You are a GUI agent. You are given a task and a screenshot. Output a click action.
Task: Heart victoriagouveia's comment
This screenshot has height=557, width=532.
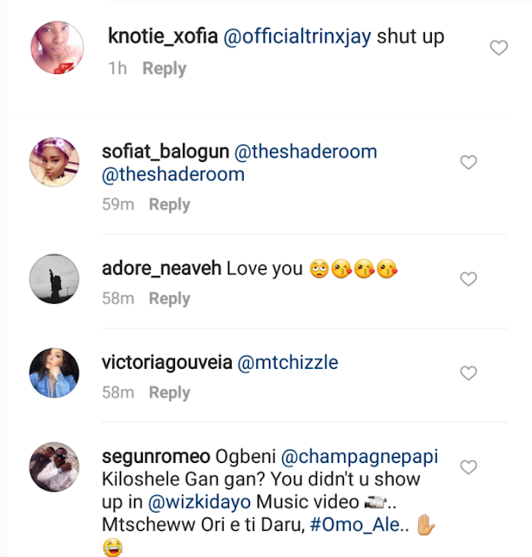(x=468, y=373)
